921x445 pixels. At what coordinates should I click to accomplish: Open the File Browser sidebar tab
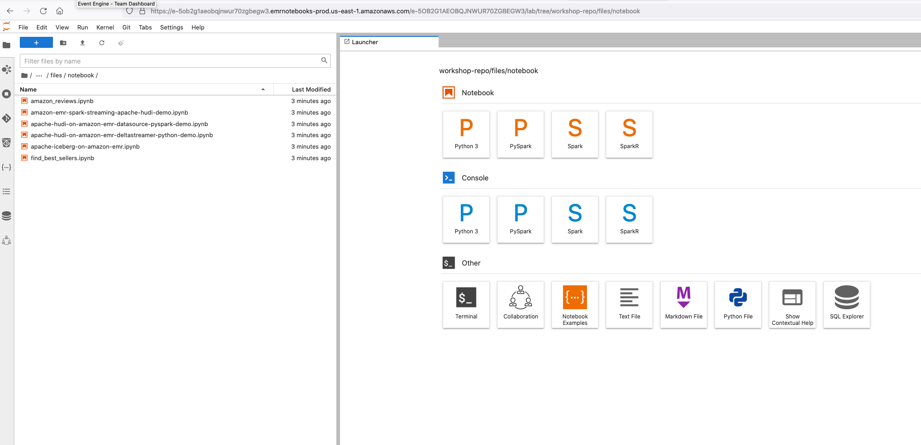(6, 45)
